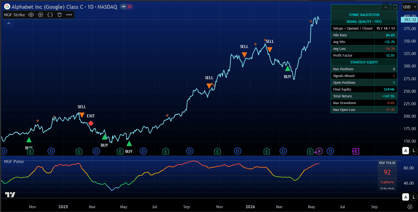Open earnings E marker near February 2026
This screenshot has height=212, width=418.
[267, 151]
